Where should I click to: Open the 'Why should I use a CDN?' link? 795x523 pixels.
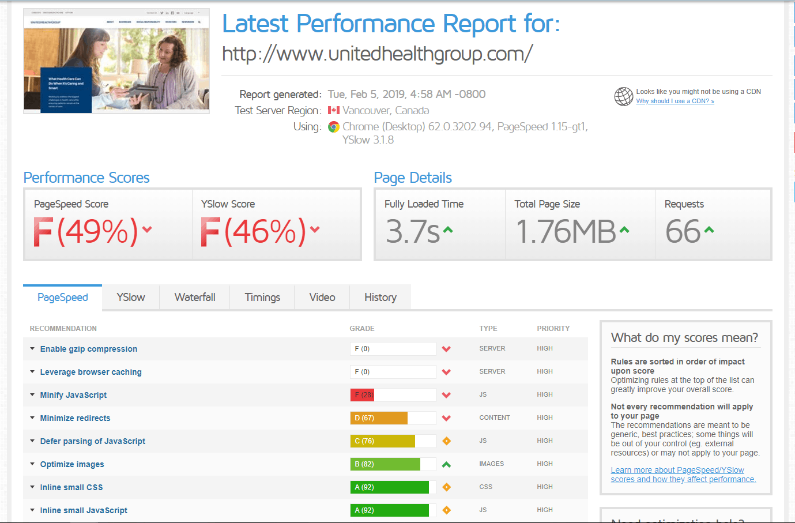pos(675,101)
